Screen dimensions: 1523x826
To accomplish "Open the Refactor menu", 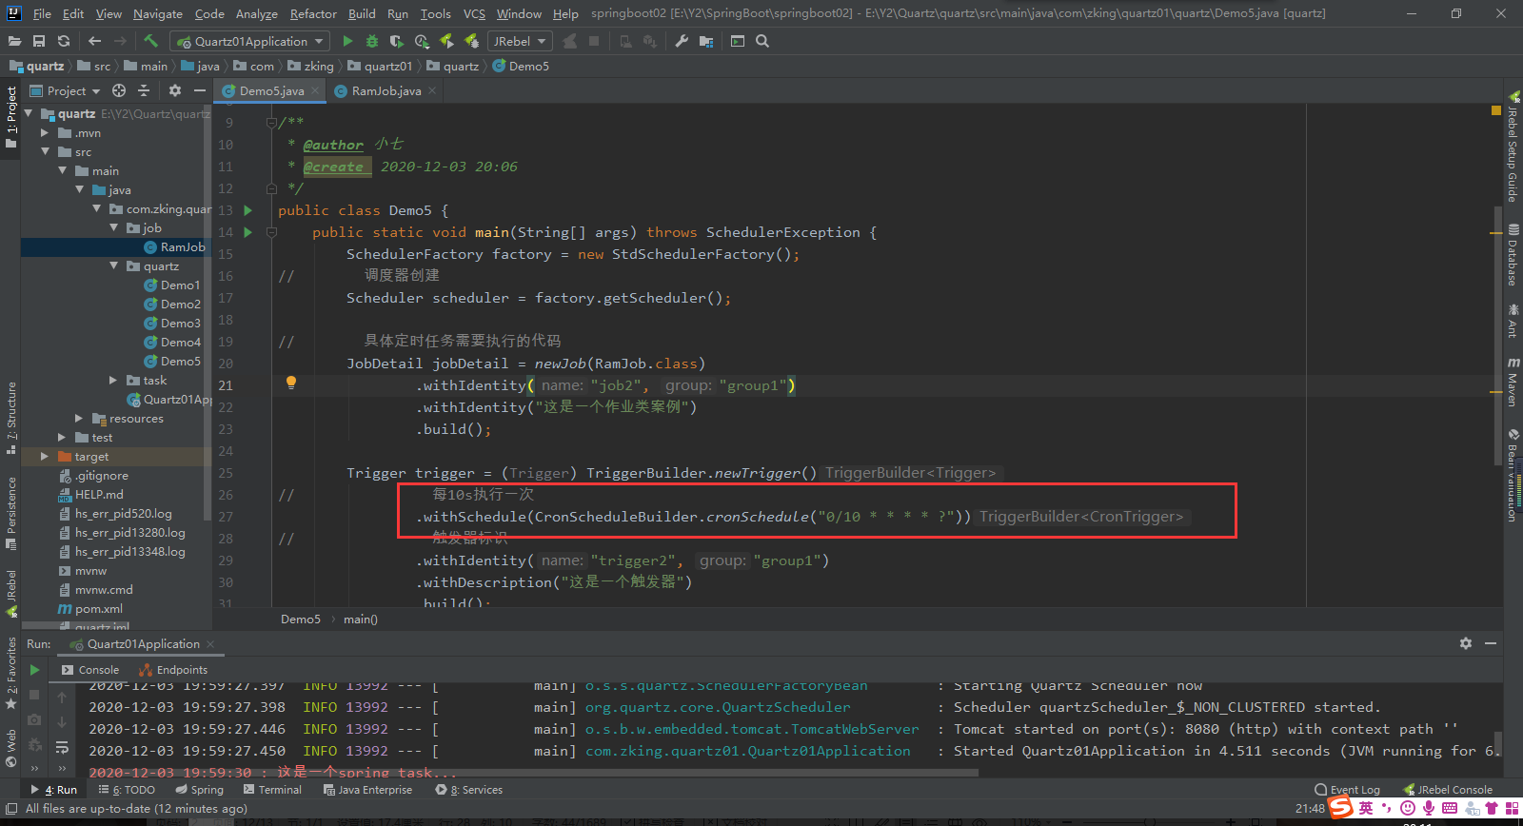I will click(x=313, y=13).
